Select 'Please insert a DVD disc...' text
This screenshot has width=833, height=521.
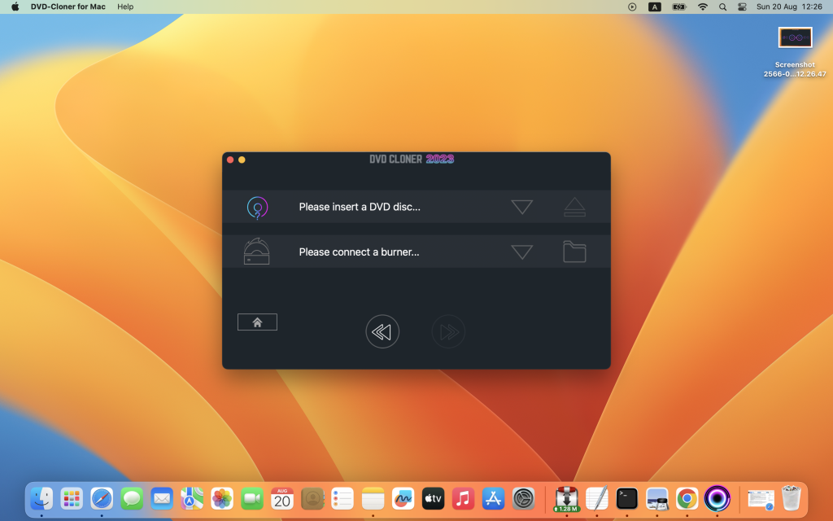pyautogui.click(x=360, y=207)
